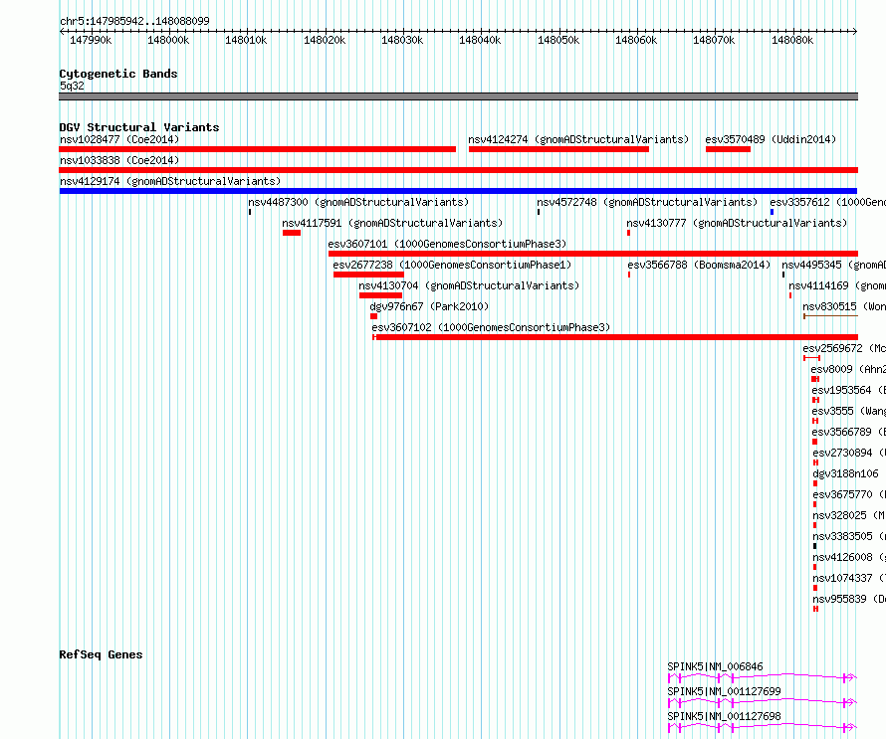Open esv3566788 (Boomsma2014) label
The width and height of the screenshot is (886, 739).
(699, 265)
